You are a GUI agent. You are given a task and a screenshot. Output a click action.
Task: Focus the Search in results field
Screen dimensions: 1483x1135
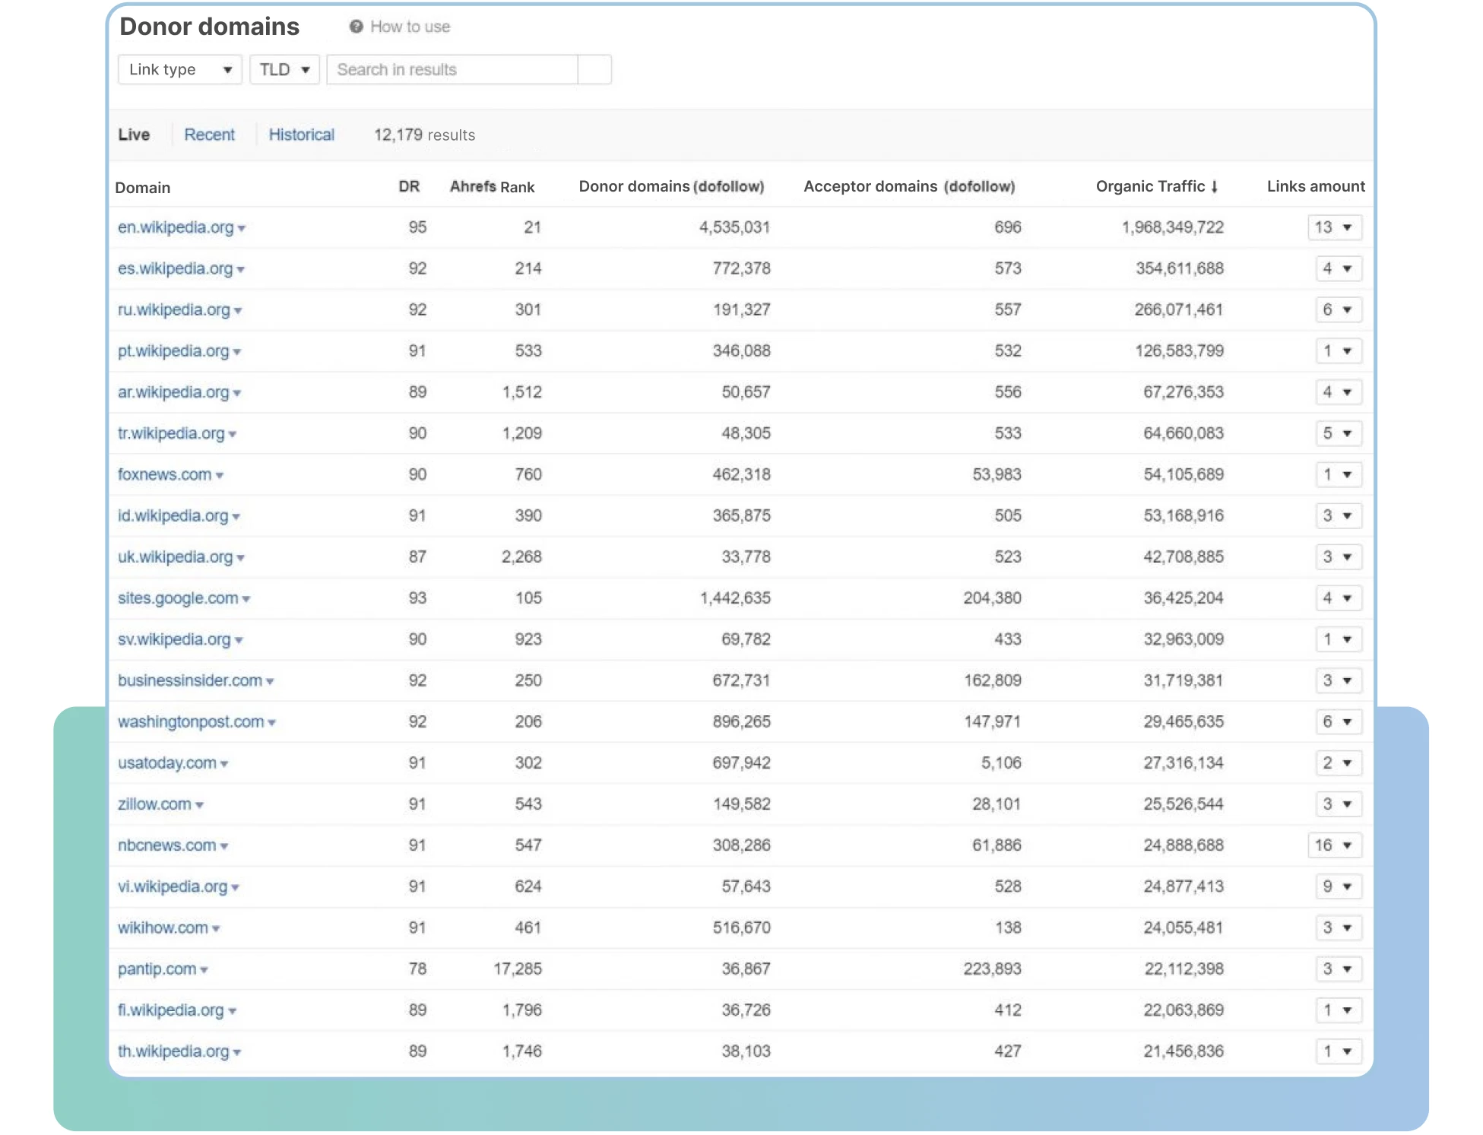click(x=452, y=70)
